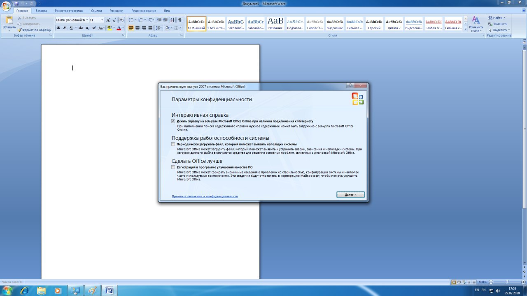Open the Вставка tab
This screenshot has height=296, width=527.
point(41,11)
